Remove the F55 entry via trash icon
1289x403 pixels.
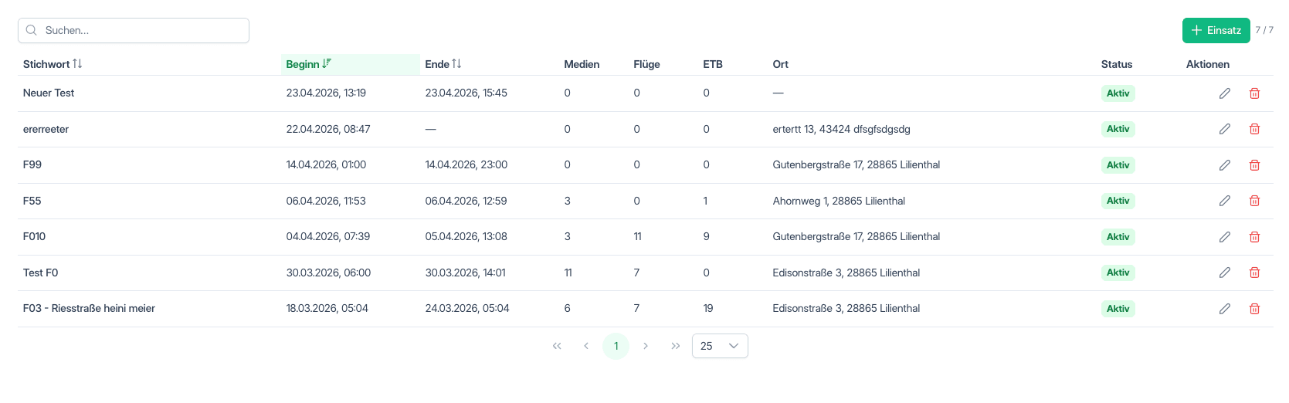1255,201
